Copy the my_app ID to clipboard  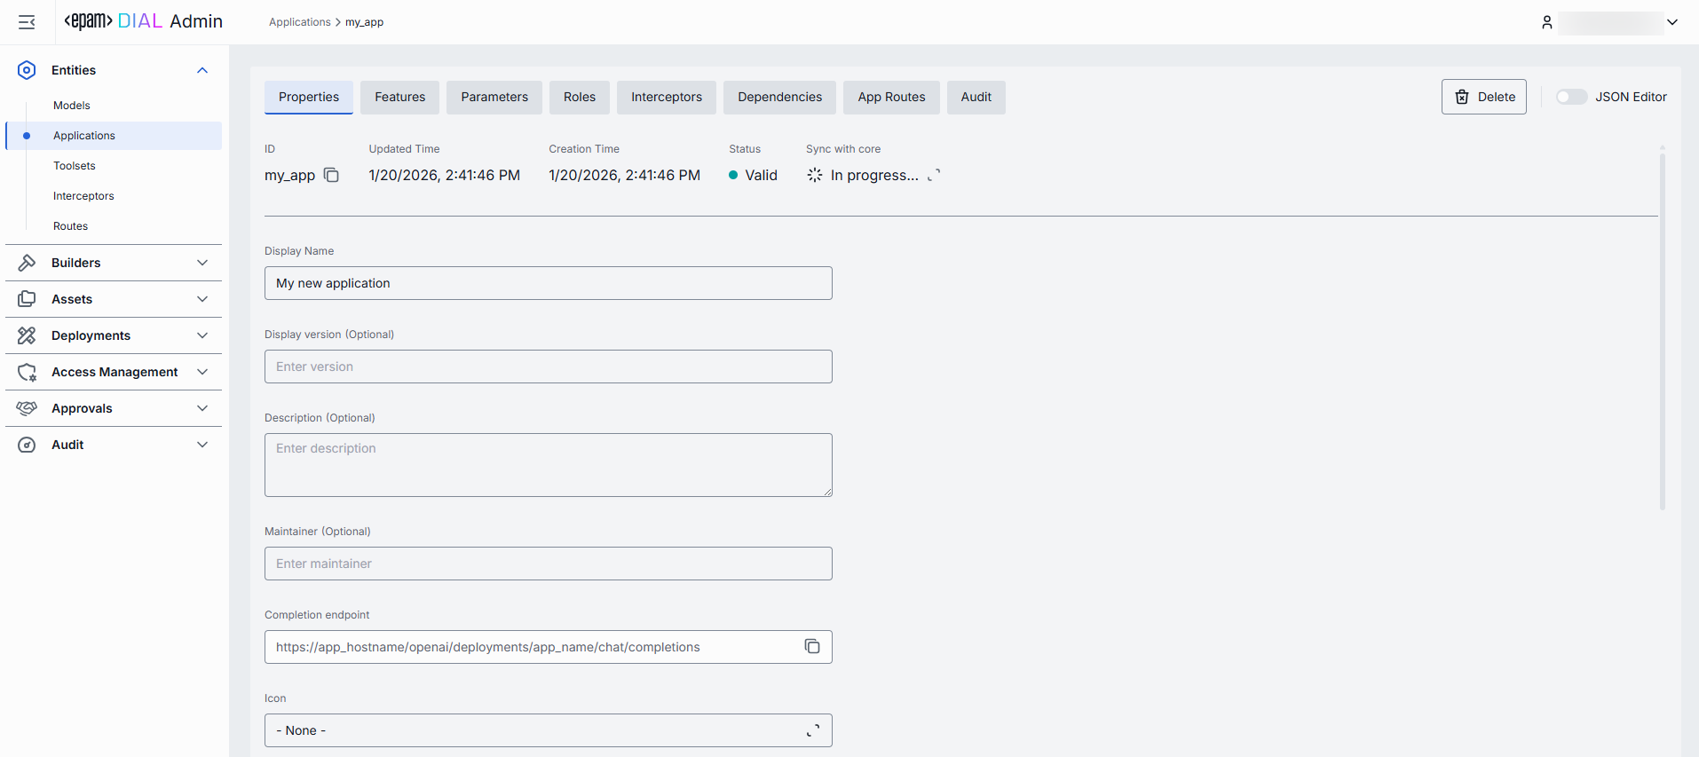[331, 175]
